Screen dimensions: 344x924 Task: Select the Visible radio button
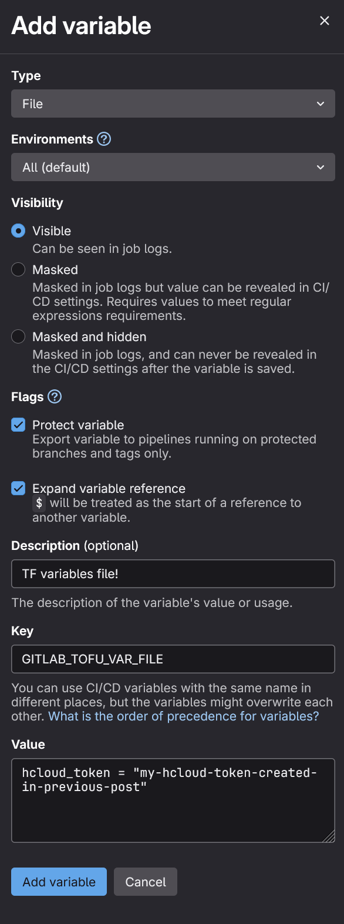click(x=18, y=231)
